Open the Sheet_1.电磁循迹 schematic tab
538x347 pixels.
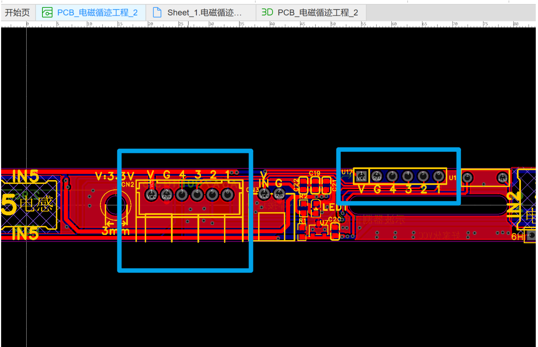[x=204, y=13]
